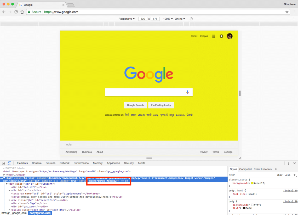Open the Memory tab
The height and width of the screenshot is (215, 298).
(98, 163)
